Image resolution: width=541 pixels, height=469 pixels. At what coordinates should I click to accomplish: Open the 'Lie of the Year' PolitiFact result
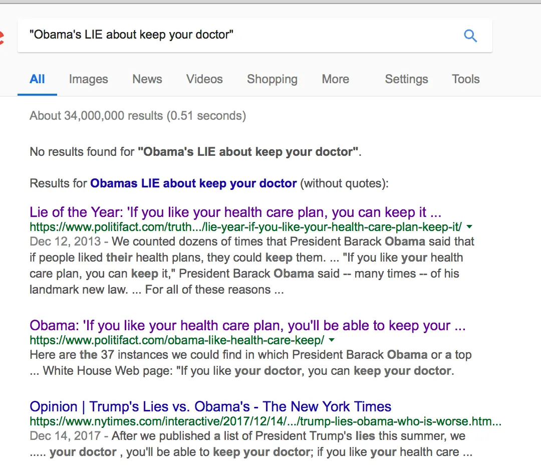(x=235, y=211)
